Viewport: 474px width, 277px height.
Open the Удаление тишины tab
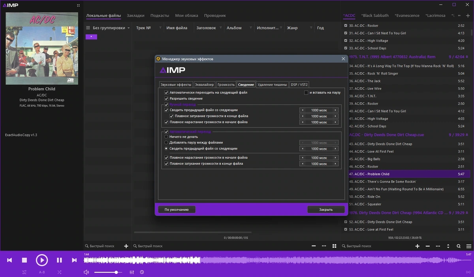pyautogui.click(x=273, y=84)
